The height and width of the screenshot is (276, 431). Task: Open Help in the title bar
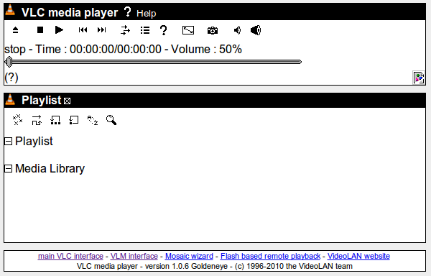click(147, 14)
